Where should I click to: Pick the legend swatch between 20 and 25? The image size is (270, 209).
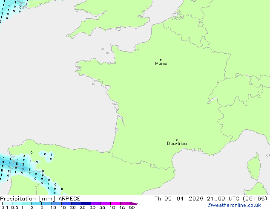(76, 203)
